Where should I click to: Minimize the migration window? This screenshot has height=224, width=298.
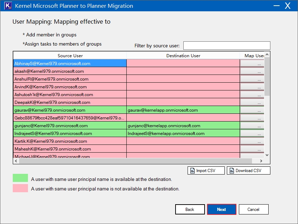point(276,6)
